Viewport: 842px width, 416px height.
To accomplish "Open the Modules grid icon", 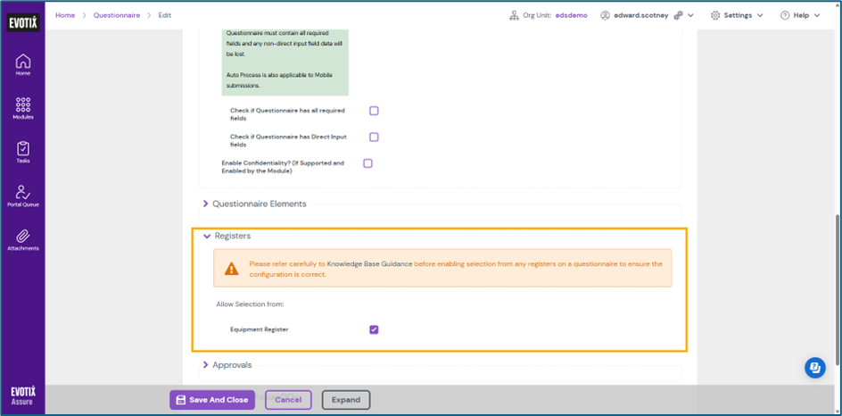I will (22, 108).
